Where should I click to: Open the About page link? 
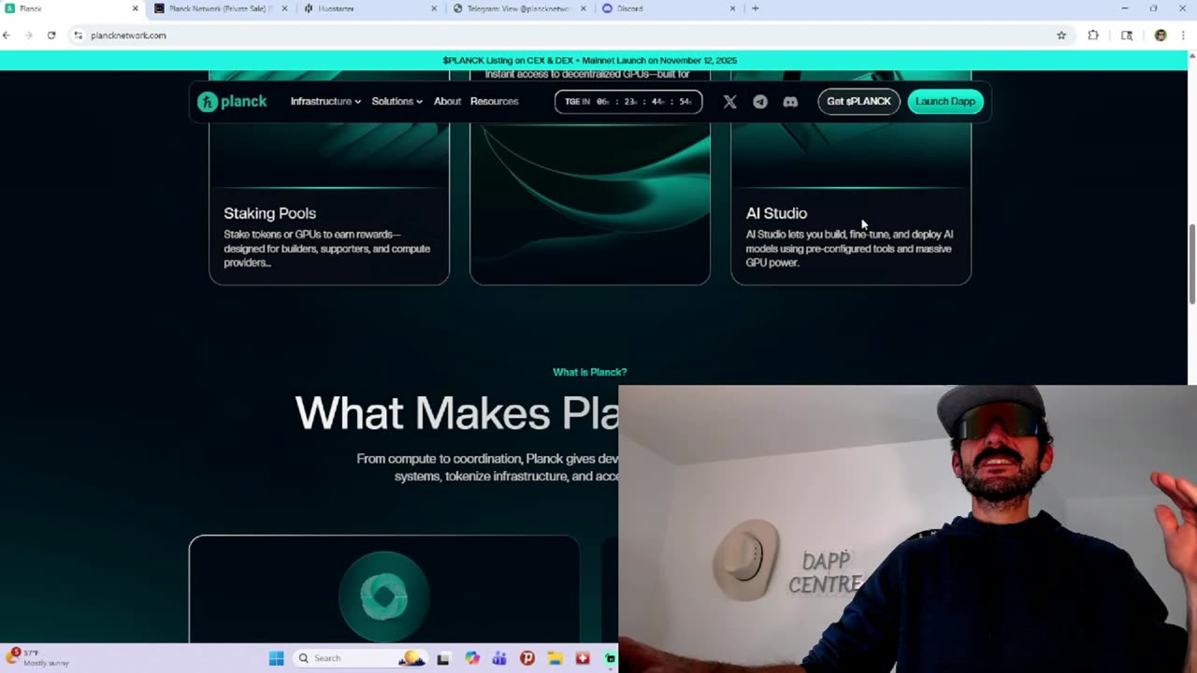(x=447, y=101)
